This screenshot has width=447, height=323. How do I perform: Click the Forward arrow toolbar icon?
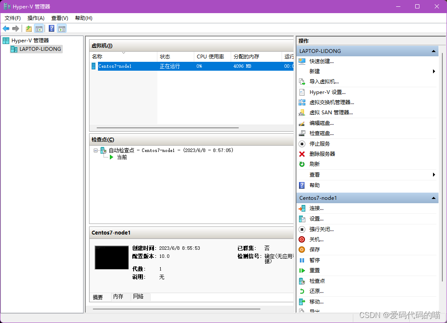16,28
